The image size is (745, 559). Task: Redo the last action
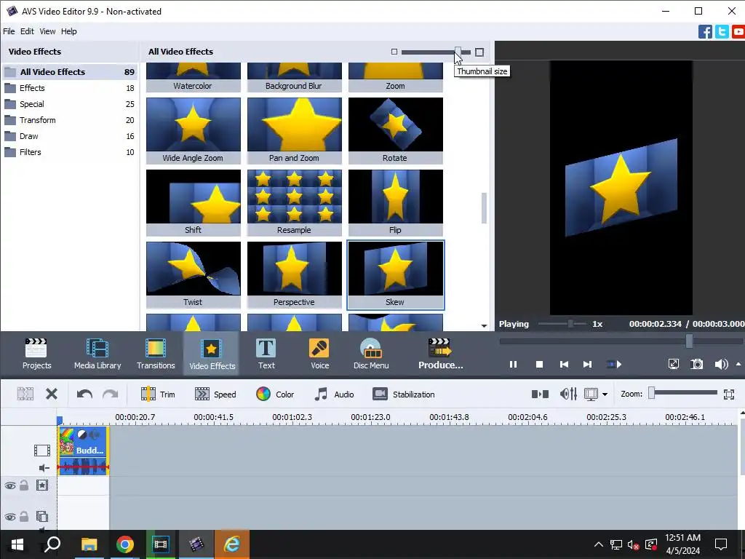[111, 394]
